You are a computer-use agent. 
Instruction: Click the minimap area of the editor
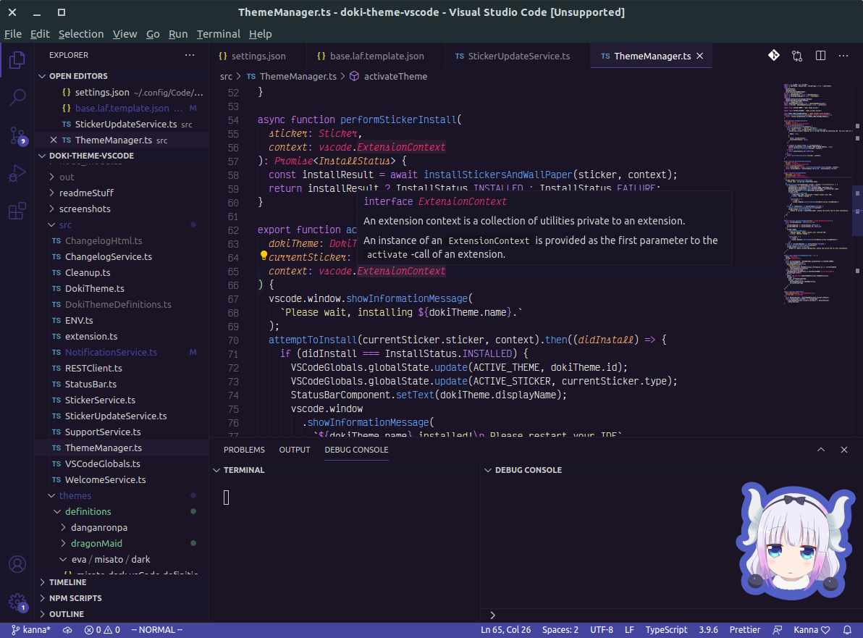coord(814,188)
